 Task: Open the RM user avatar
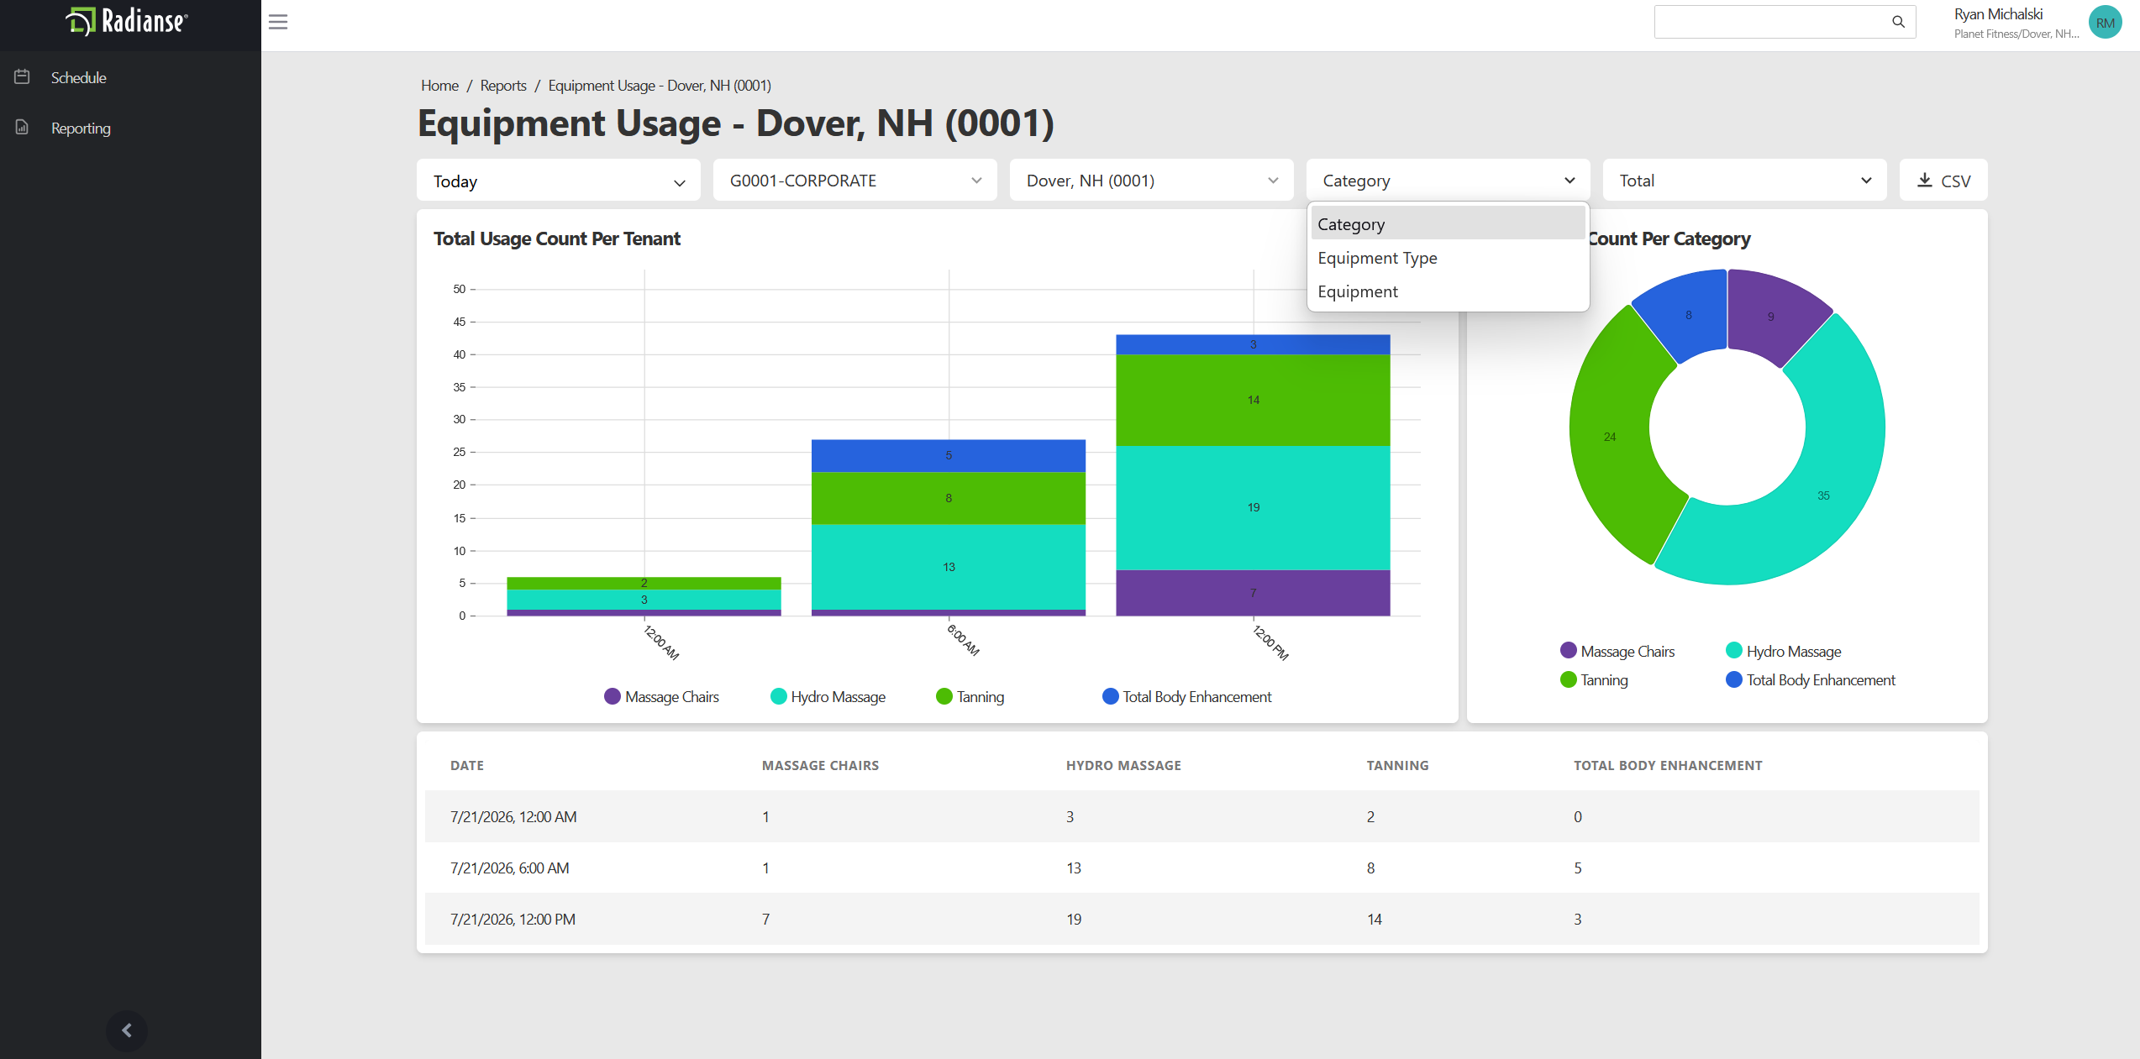2105,23
